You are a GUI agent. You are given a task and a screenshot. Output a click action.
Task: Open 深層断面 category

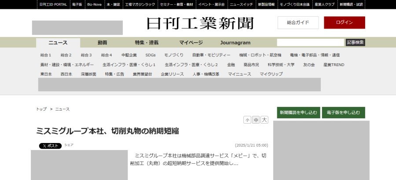88,74
